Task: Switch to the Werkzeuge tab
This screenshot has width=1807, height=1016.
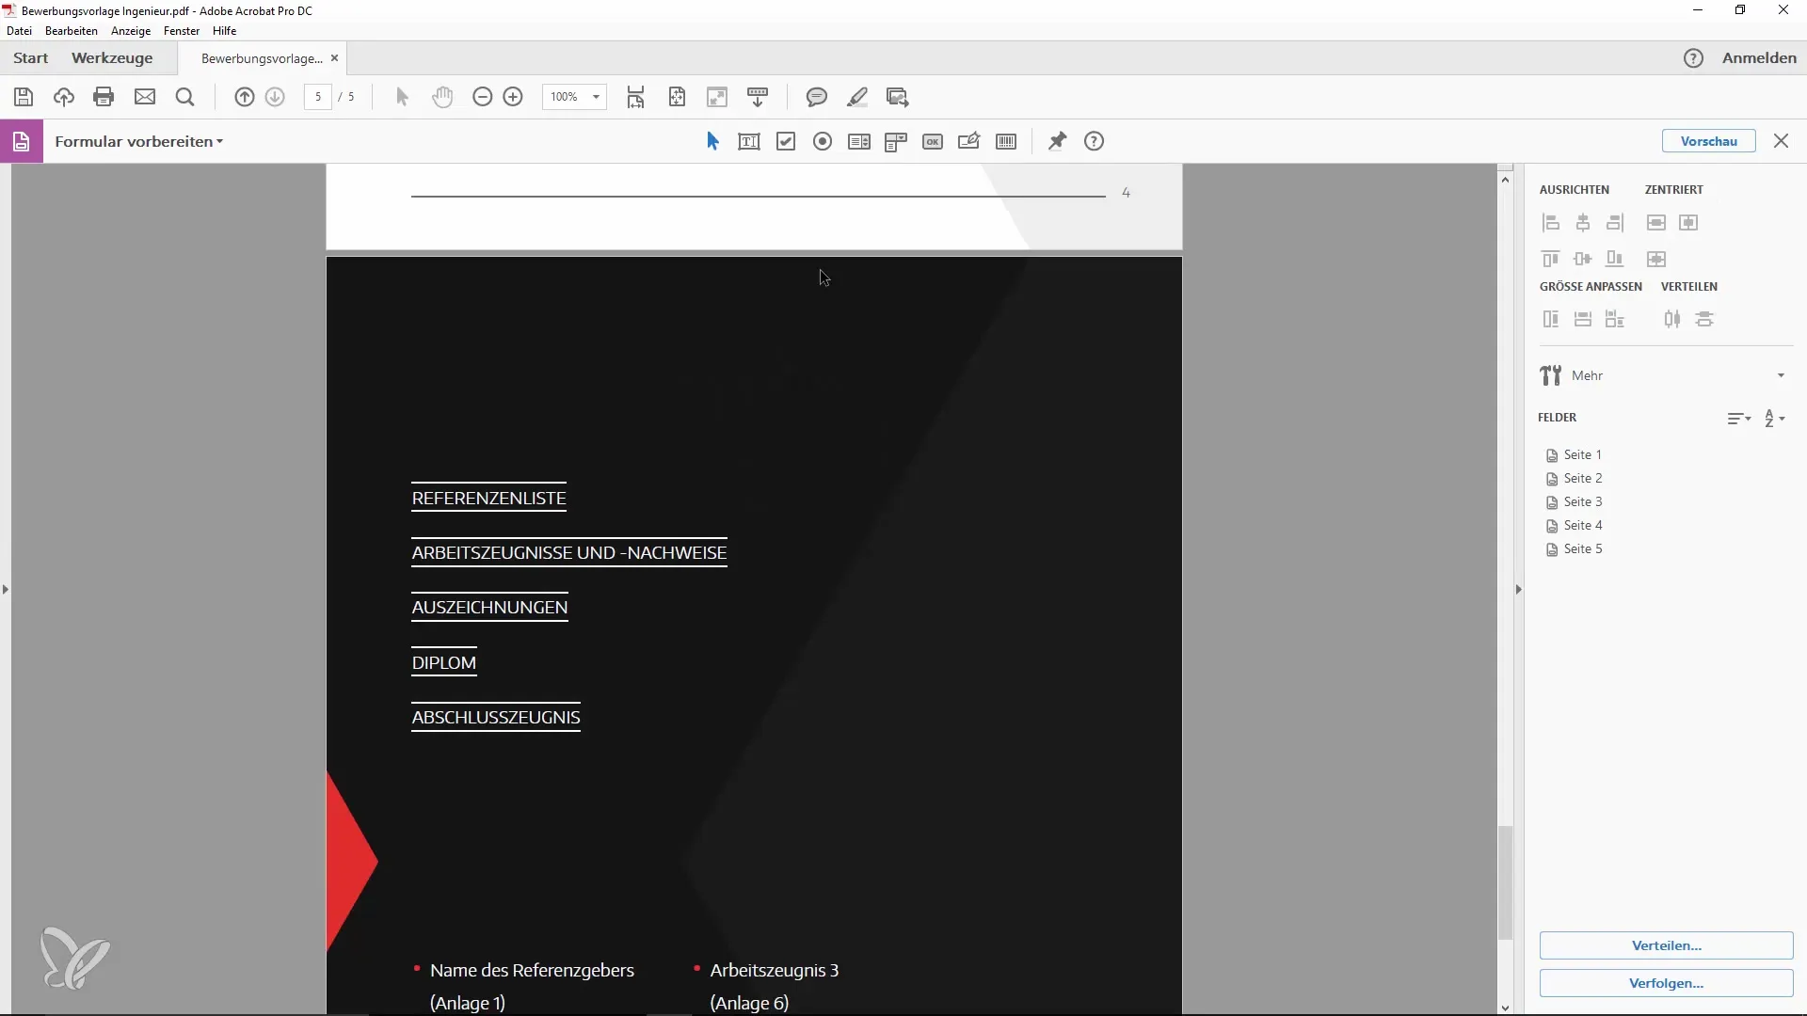Action: click(x=112, y=58)
